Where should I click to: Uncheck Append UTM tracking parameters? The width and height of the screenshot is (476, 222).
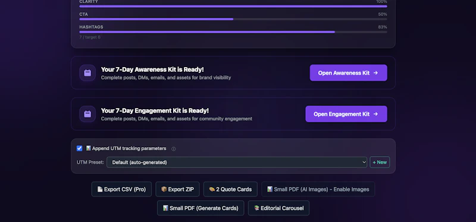pyautogui.click(x=80, y=148)
